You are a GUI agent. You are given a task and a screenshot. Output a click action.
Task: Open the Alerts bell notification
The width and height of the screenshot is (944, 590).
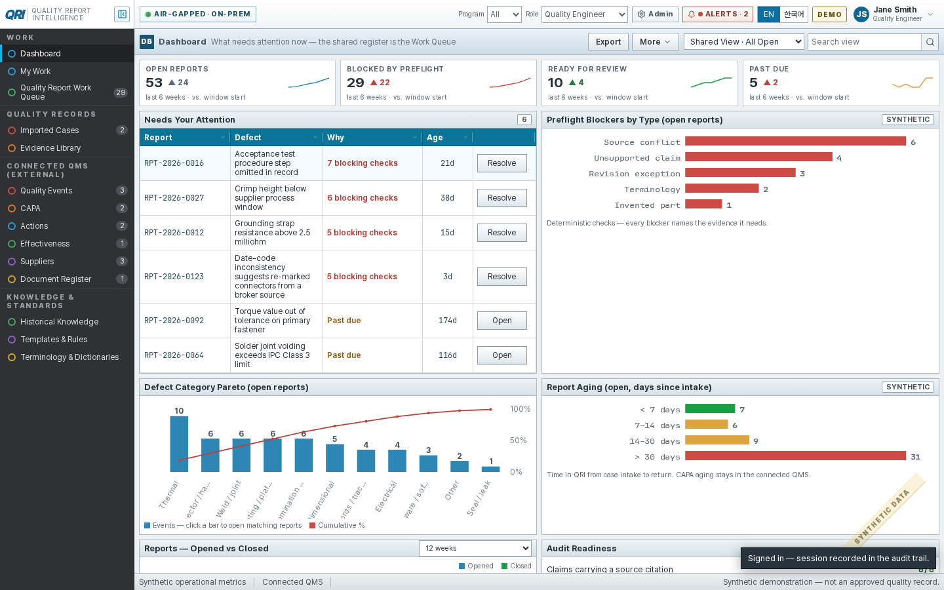(717, 14)
